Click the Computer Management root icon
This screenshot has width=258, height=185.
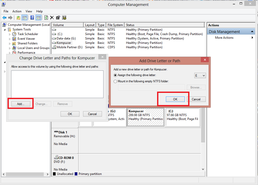[x=4, y=25]
